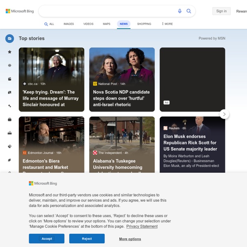Open the Privacy Statement link
Viewport: 247px width, 247px height.
[x=142, y=226]
